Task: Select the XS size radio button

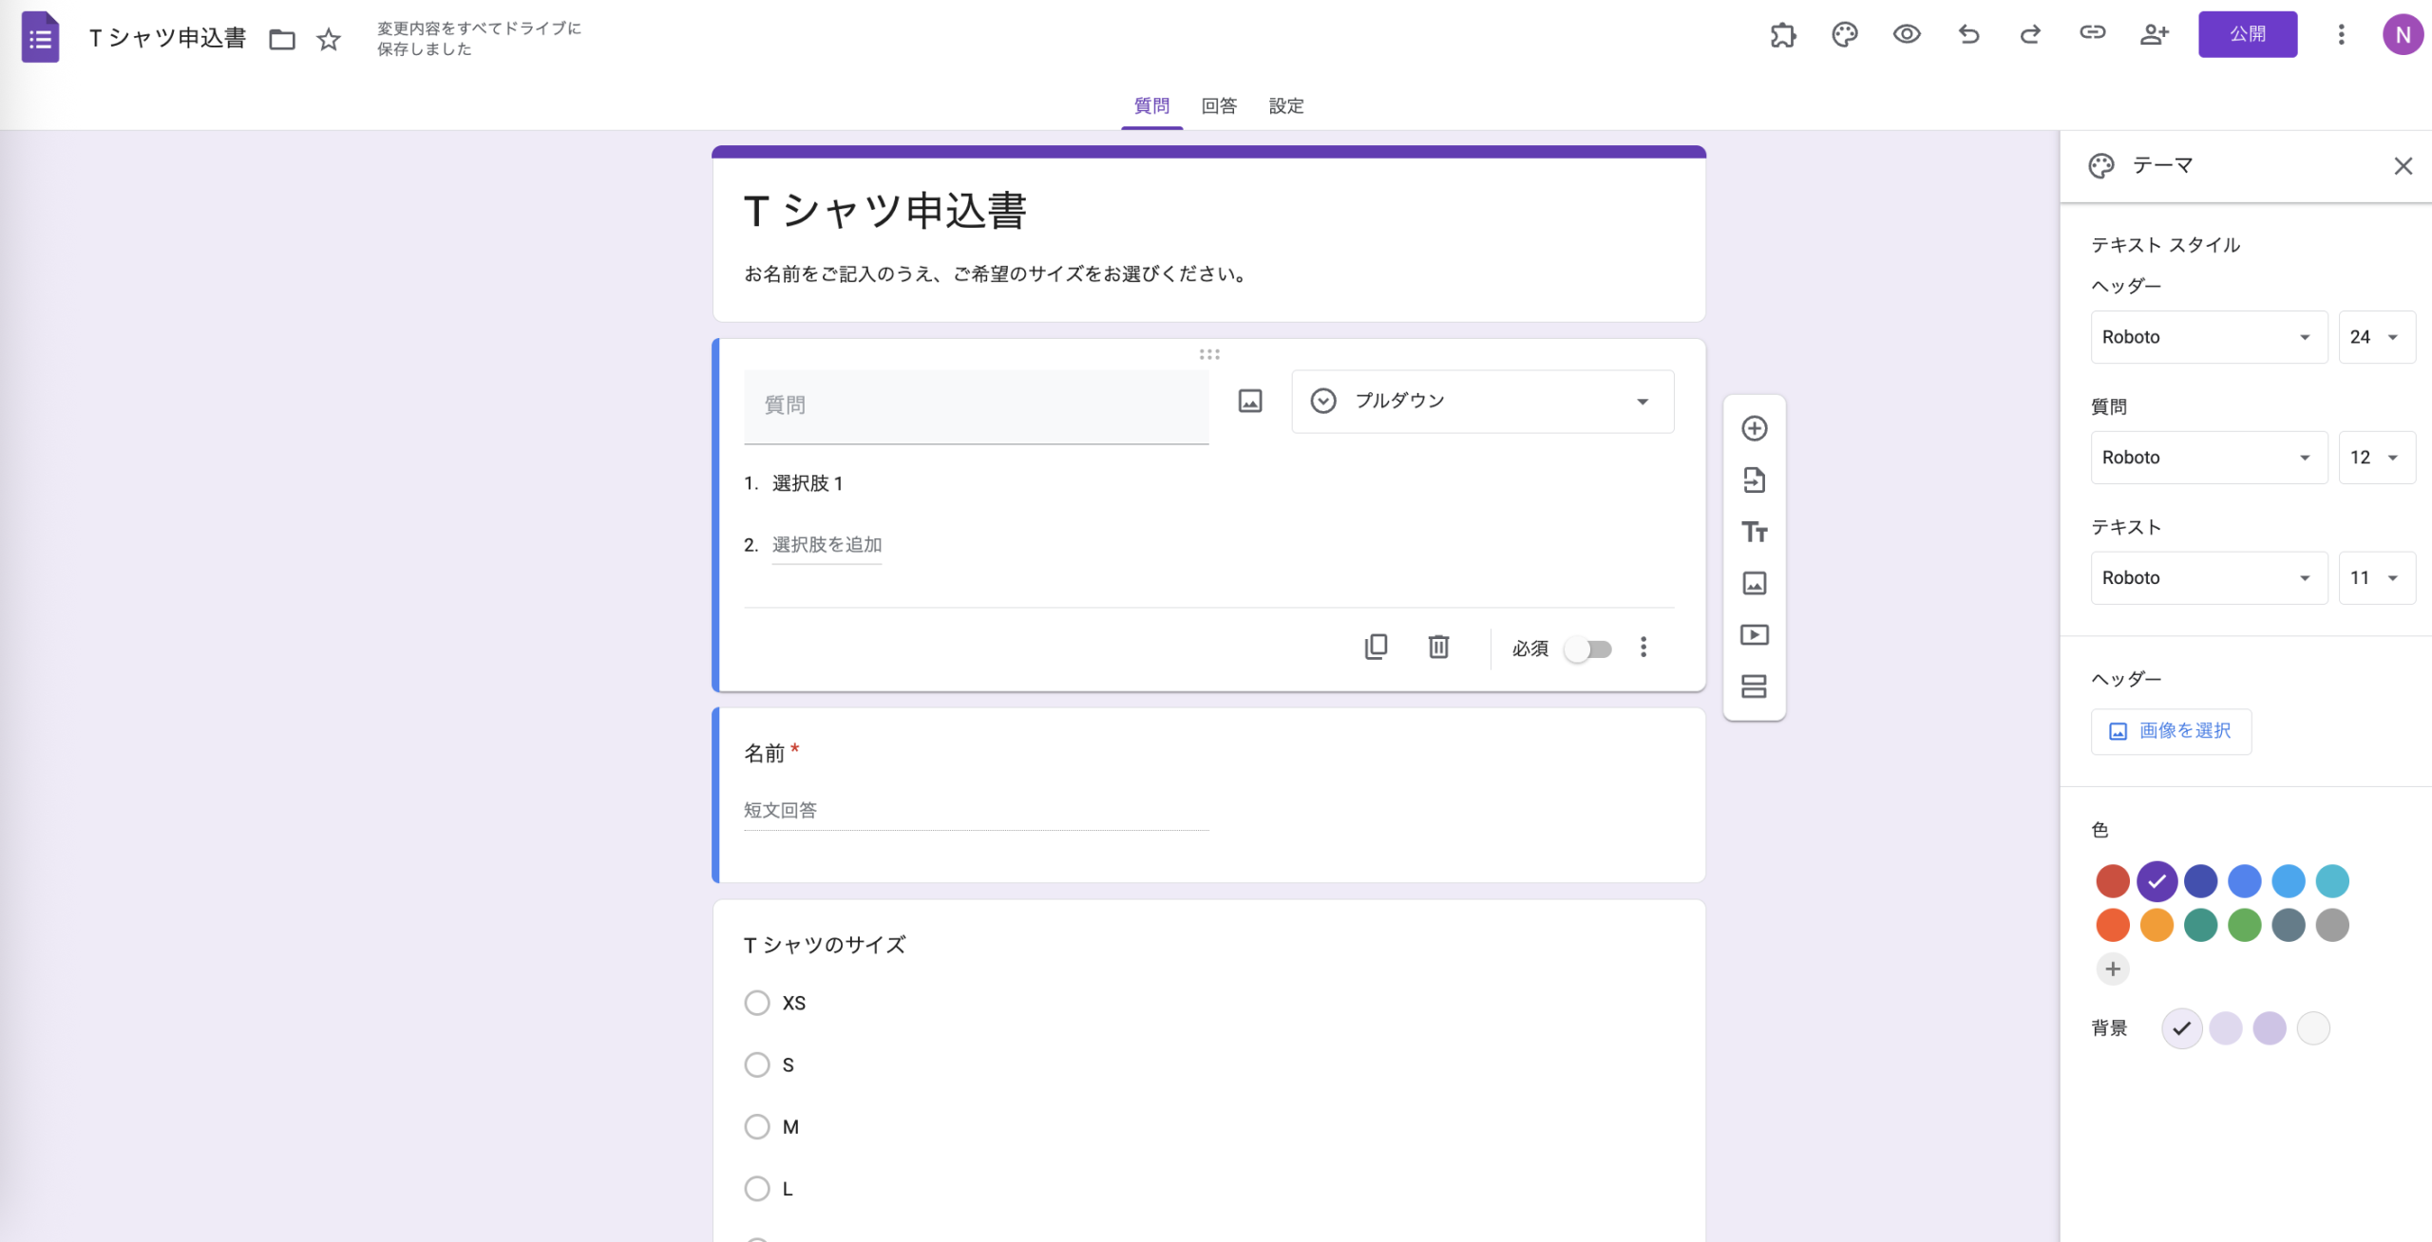Action: pos(756,1002)
